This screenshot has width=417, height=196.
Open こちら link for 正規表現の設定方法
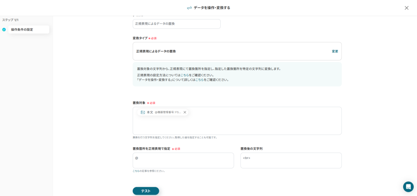(184, 75)
